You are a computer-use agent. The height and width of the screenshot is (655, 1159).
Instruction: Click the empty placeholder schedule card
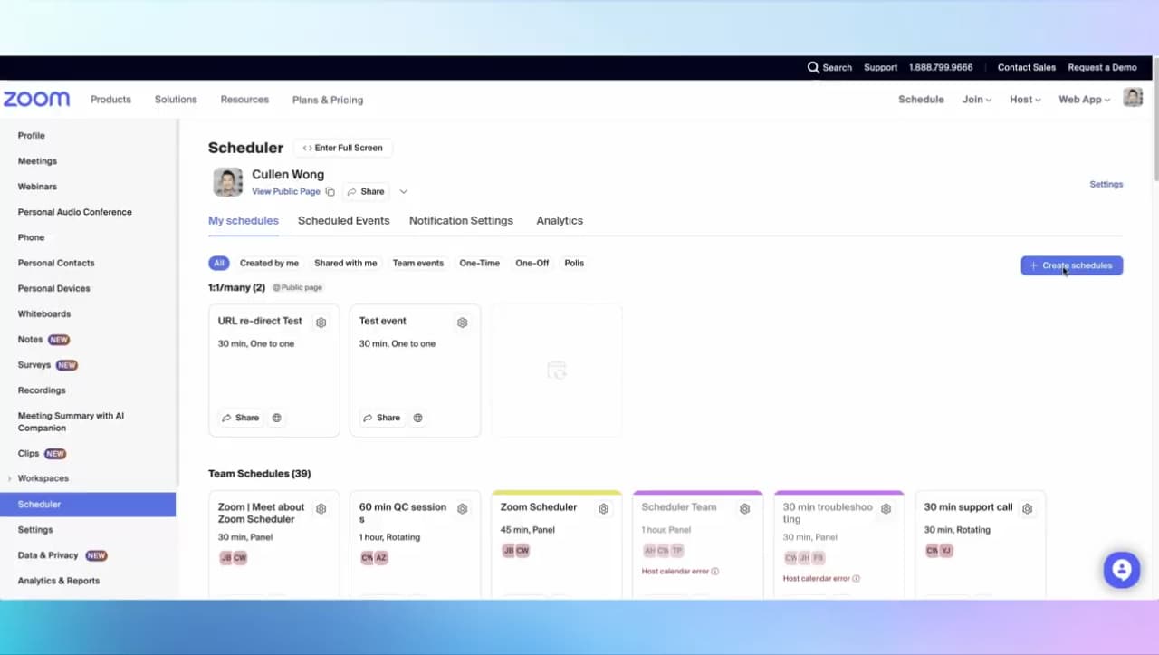[x=556, y=371]
